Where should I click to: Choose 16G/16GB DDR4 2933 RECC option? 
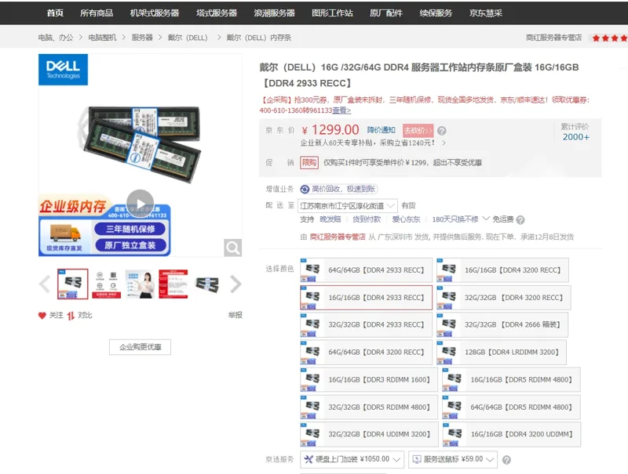point(366,298)
